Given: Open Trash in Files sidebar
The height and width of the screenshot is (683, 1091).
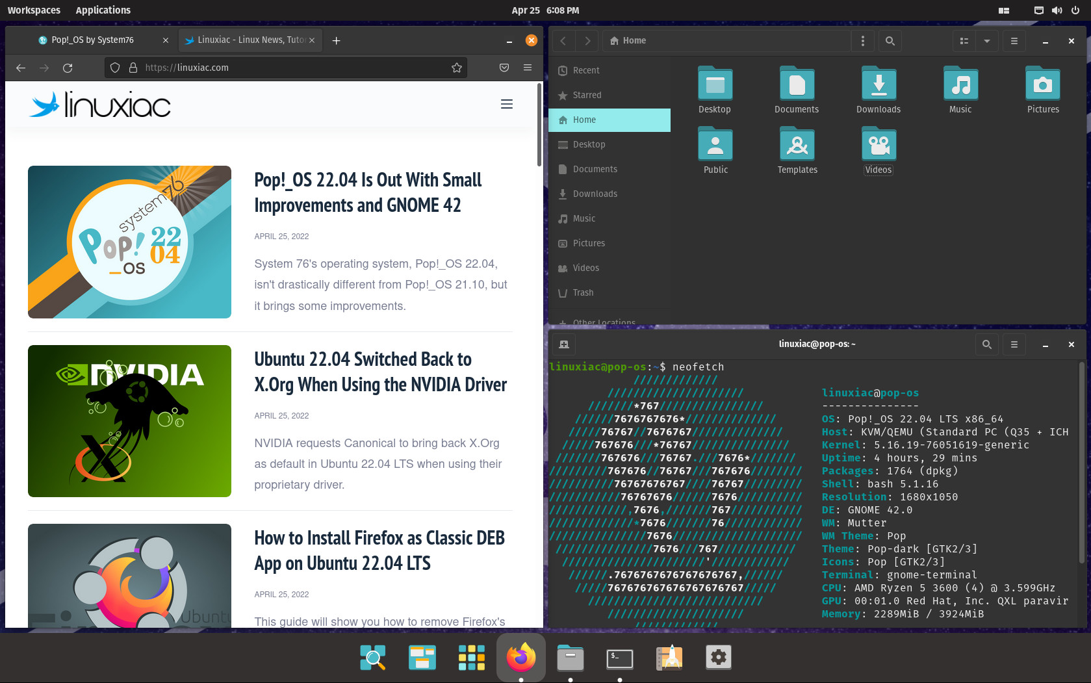Looking at the screenshot, I should pos(610,292).
